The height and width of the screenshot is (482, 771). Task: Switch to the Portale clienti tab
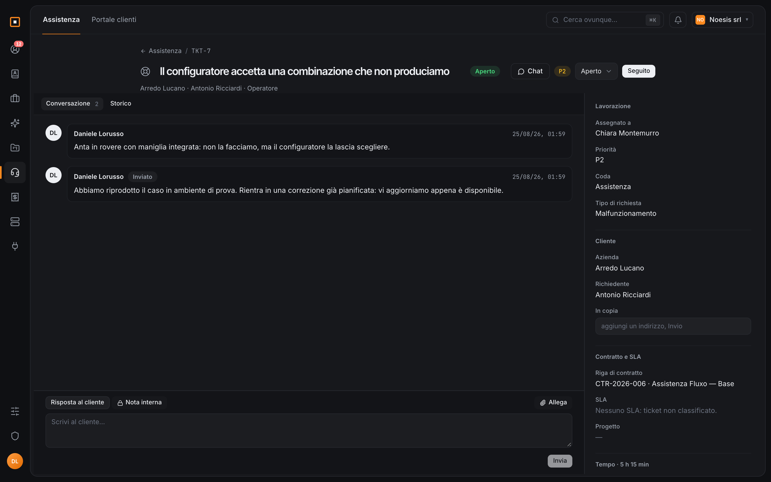pos(114,20)
